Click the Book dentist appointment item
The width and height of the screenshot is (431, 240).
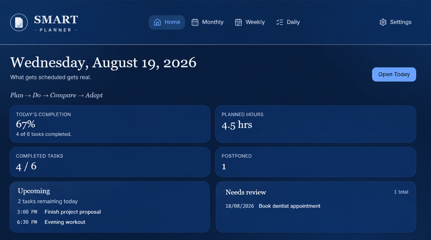click(289, 206)
